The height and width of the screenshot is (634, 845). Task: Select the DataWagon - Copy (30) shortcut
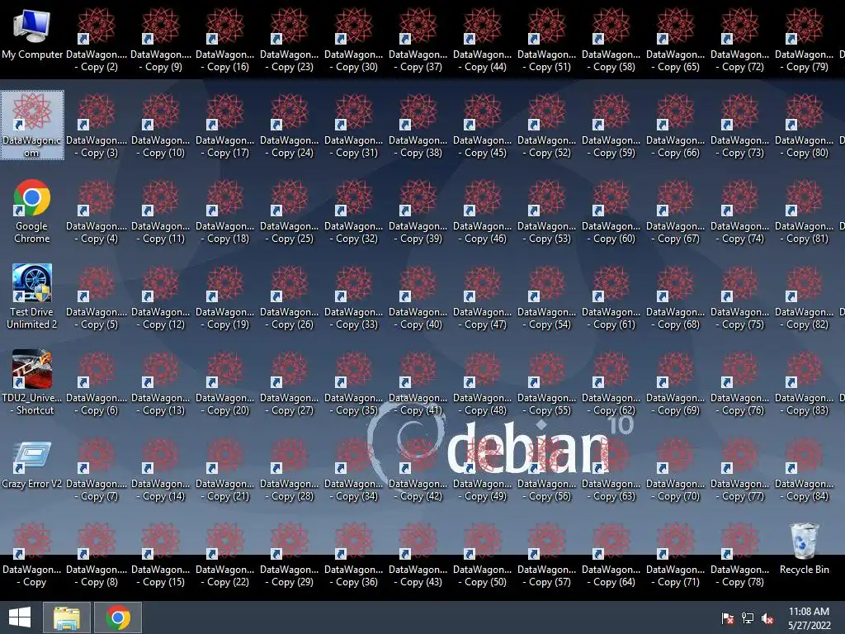(x=353, y=40)
